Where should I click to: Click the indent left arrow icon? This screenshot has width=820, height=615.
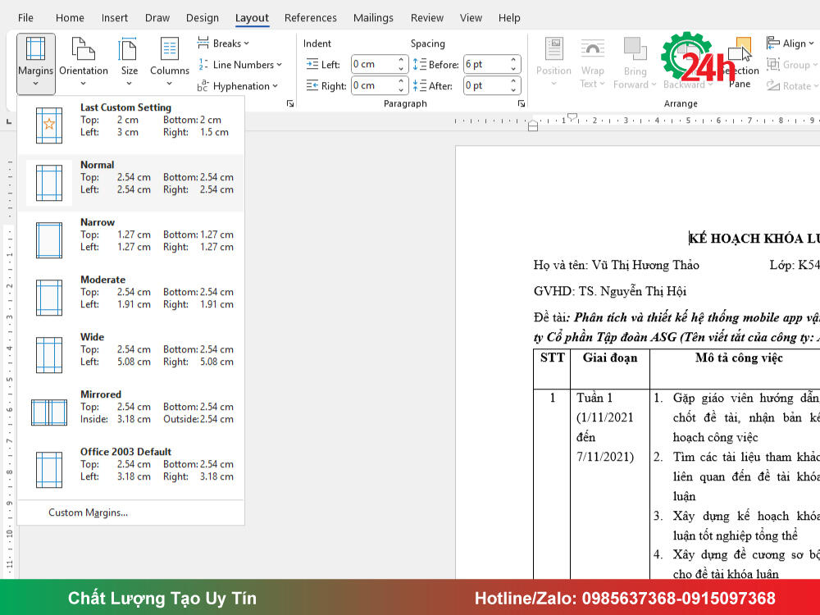click(x=312, y=64)
